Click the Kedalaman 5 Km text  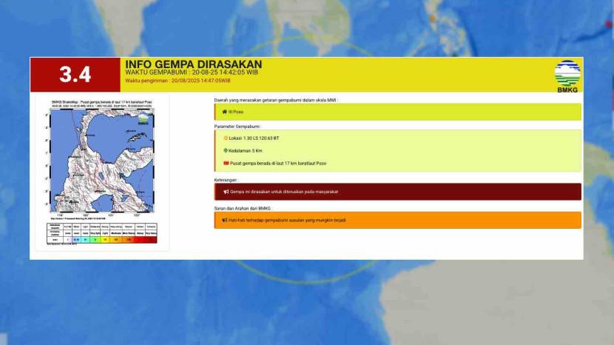(246, 150)
